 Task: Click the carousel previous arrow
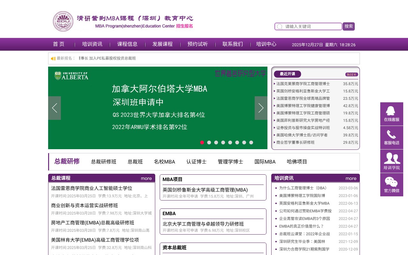(x=54, y=108)
